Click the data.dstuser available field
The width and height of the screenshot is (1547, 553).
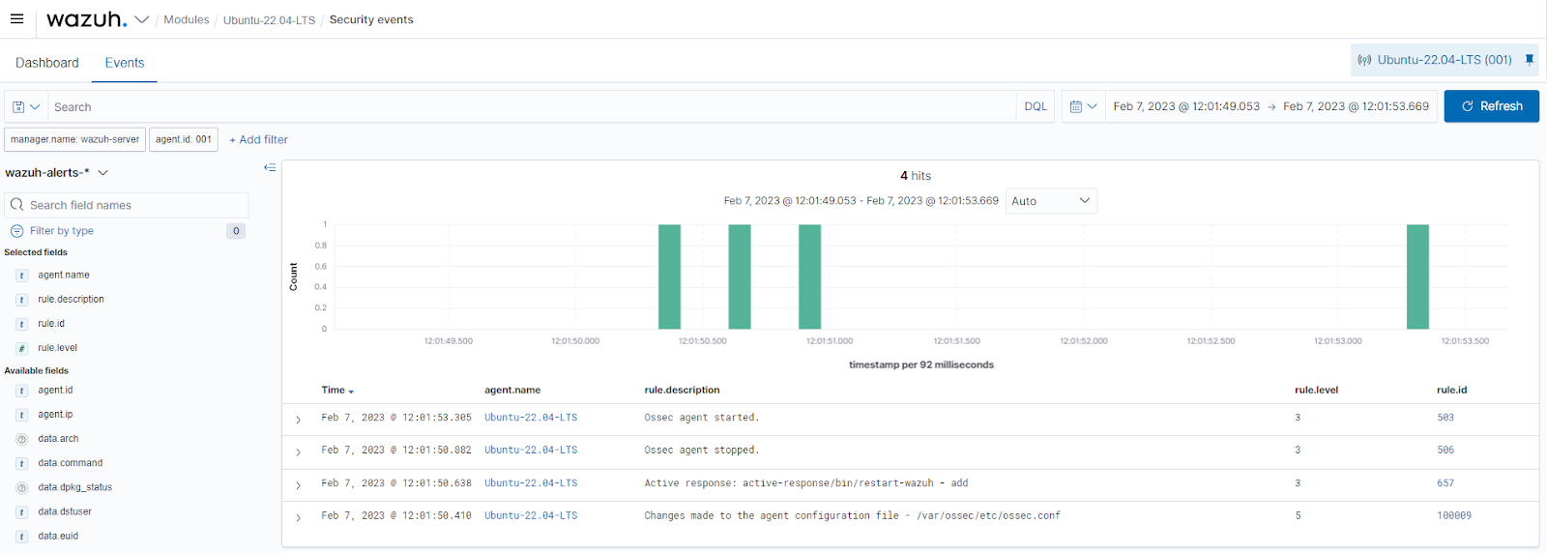click(65, 512)
